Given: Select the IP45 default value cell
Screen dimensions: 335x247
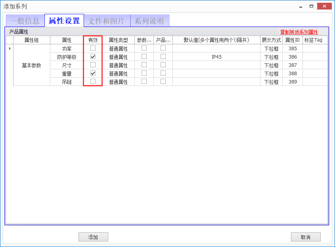Looking at the screenshot, I should [216, 57].
